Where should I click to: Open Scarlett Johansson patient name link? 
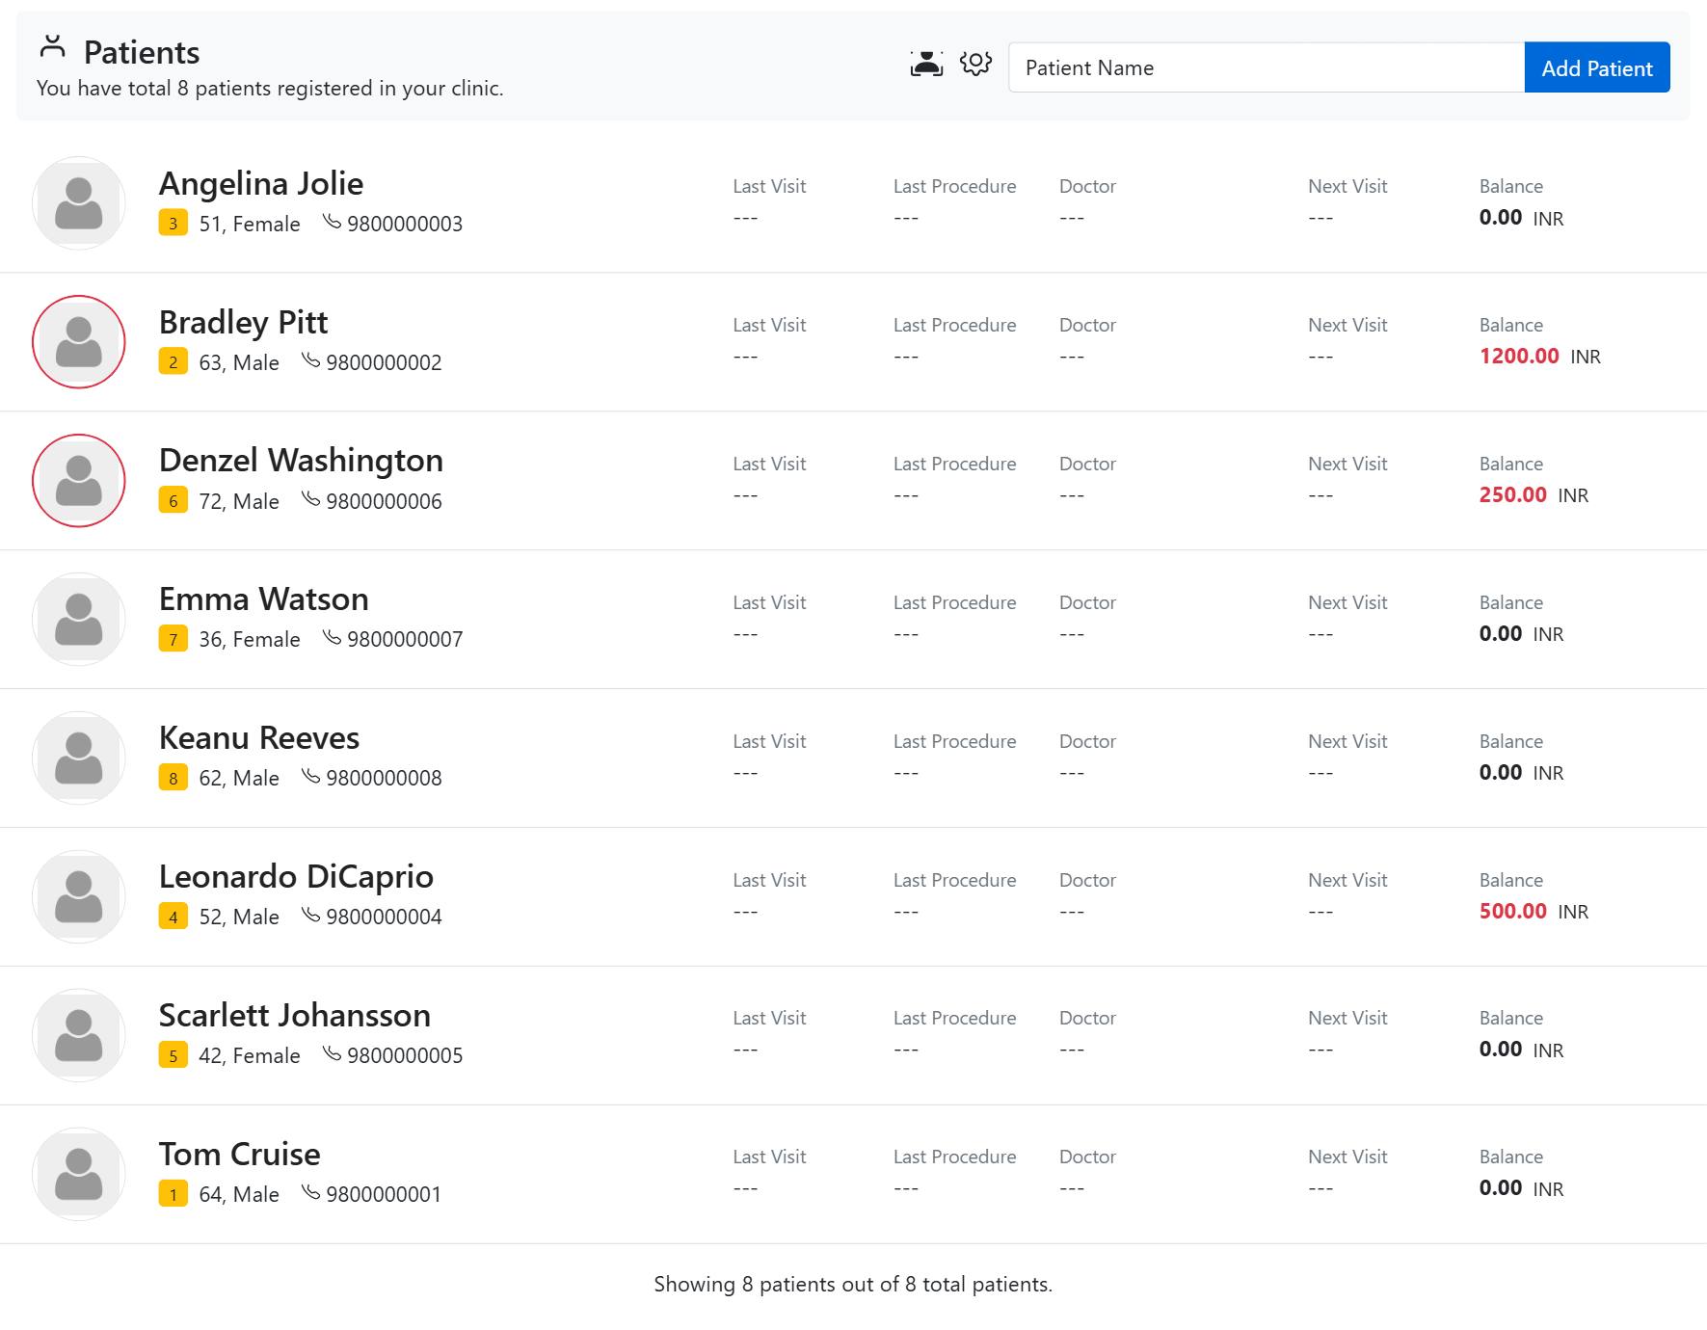pos(295,1015)
